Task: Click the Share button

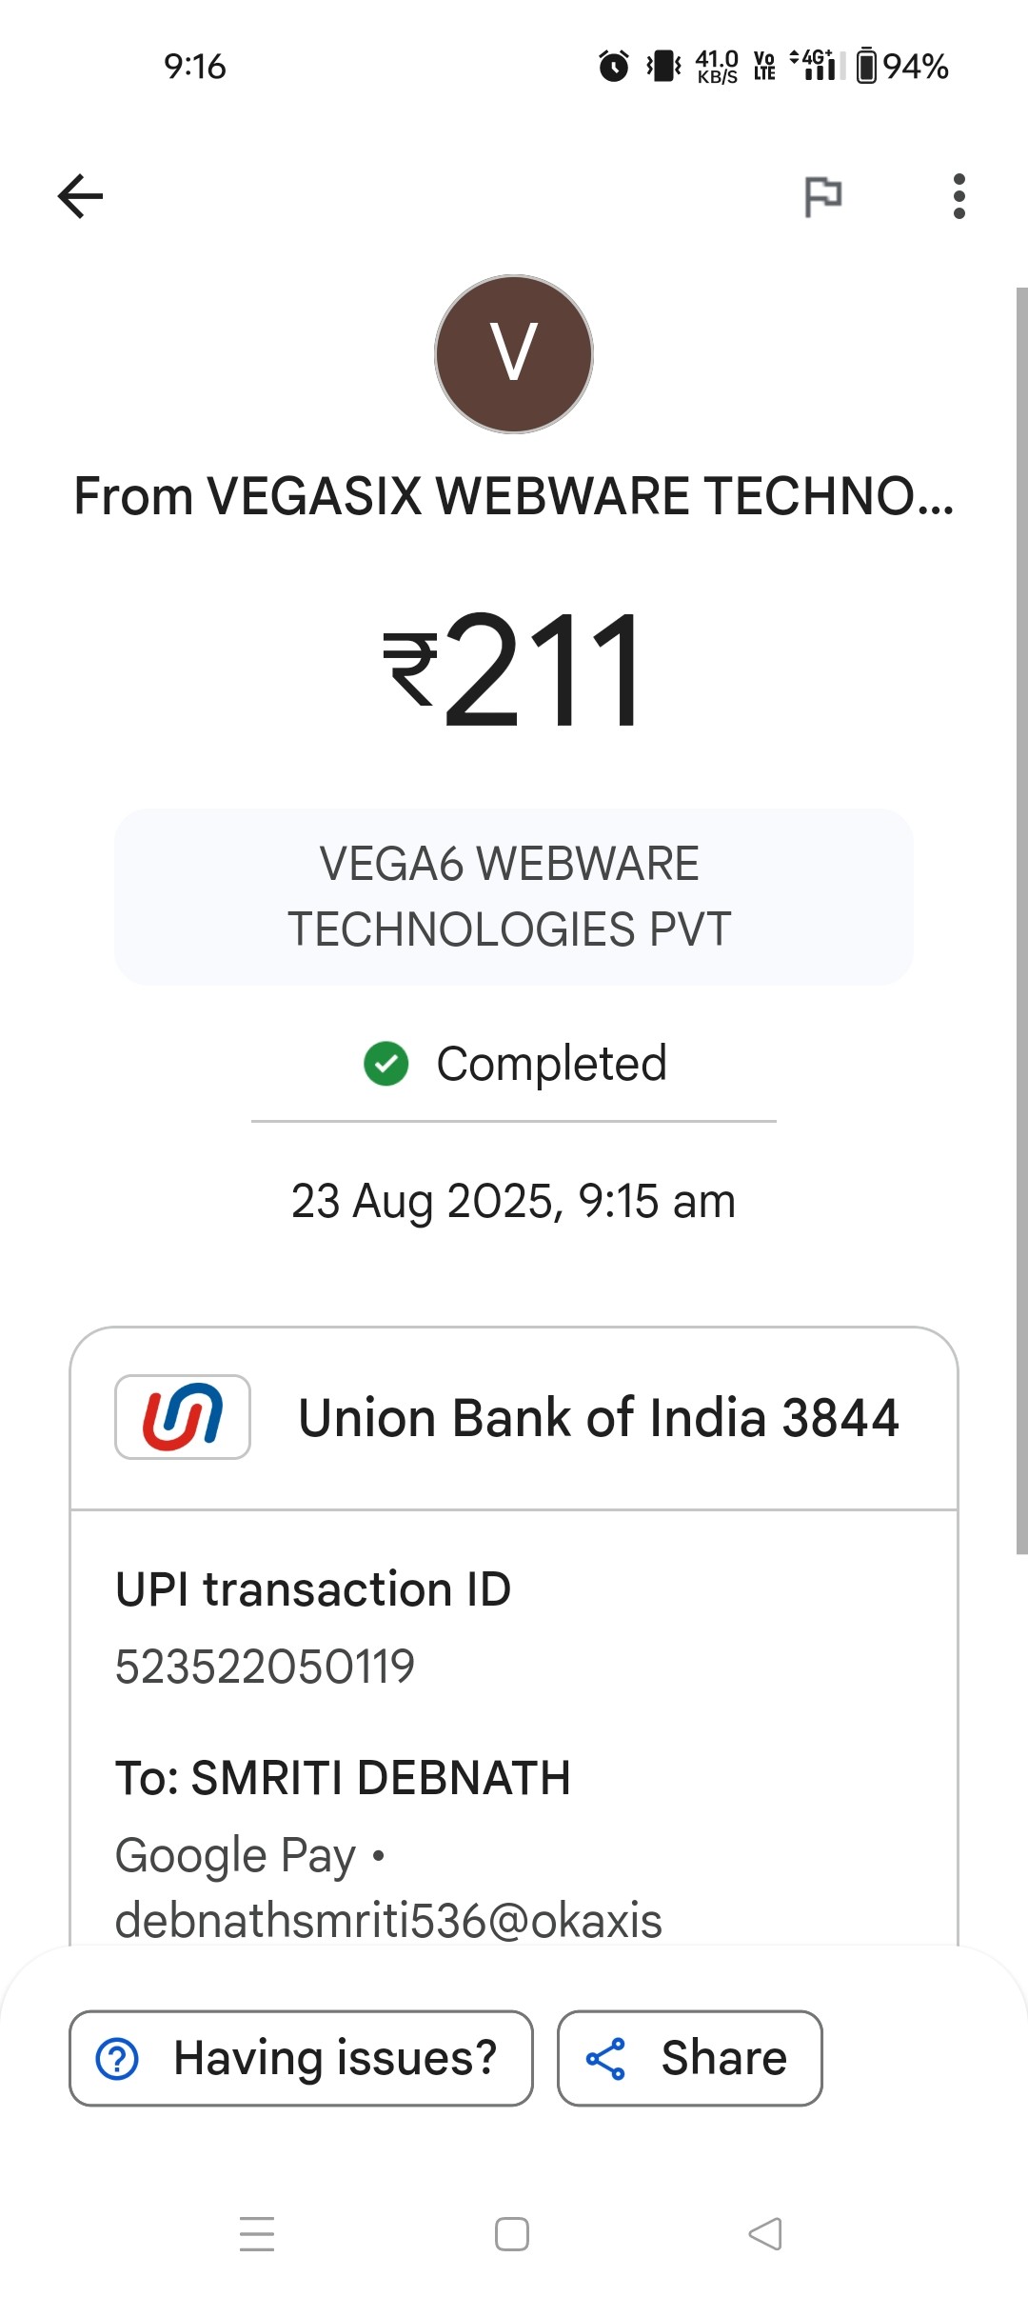Action: click(x=689, y=2058)
